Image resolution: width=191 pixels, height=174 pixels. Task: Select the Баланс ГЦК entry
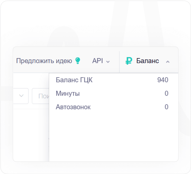coord(74,80)
